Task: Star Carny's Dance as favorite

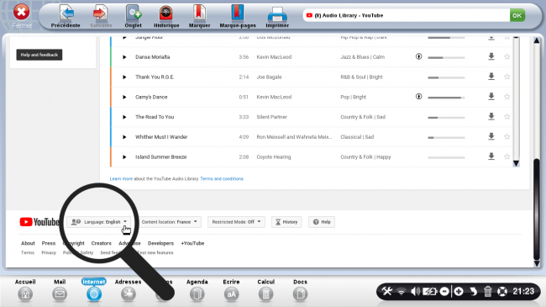Action: [x=507, y=96]
